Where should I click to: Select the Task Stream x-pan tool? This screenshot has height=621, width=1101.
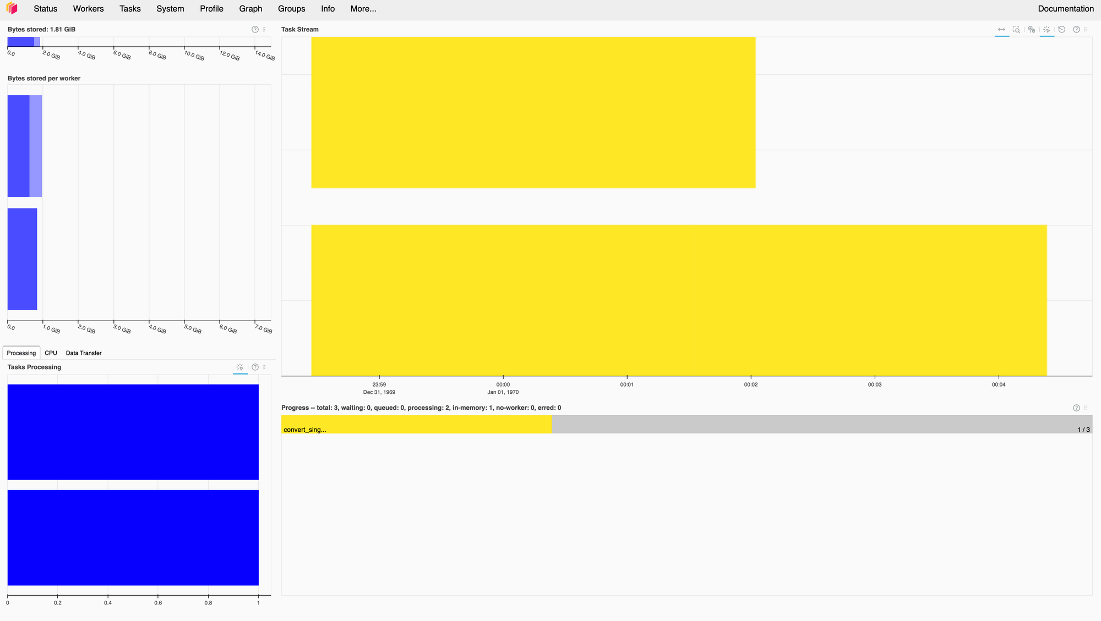coord(1001,30)
